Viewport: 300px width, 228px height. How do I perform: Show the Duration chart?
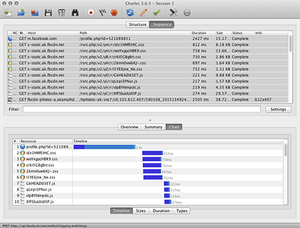coord(161,211)
